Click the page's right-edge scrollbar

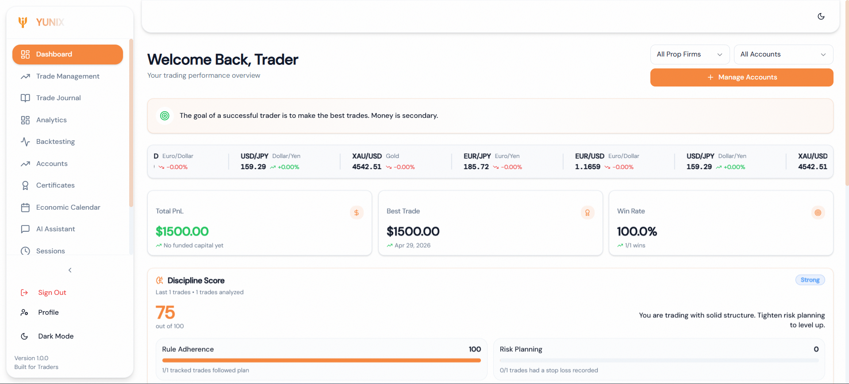[847, 93]
